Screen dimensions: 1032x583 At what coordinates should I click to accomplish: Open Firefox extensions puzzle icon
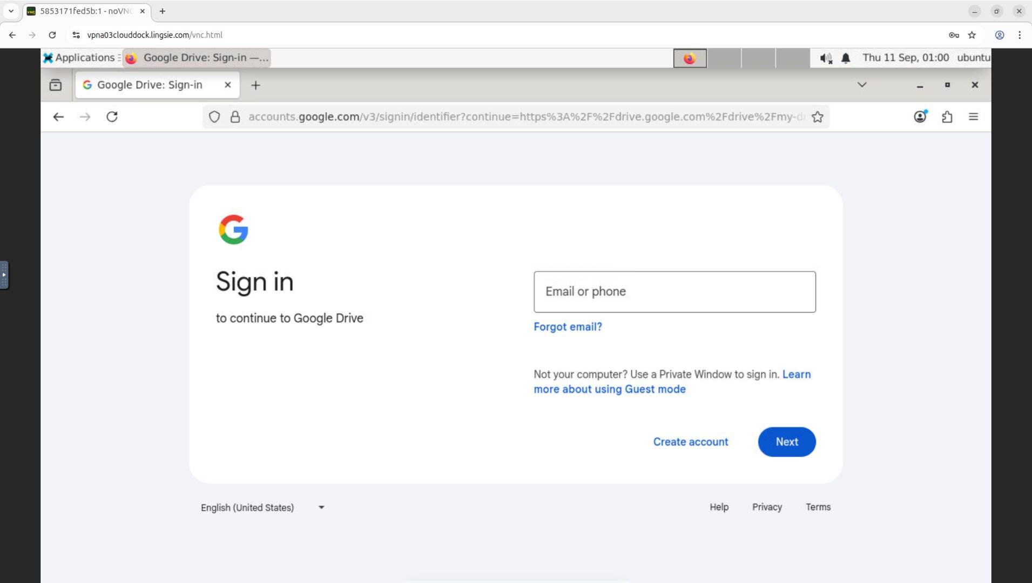[x=947, y=117]
